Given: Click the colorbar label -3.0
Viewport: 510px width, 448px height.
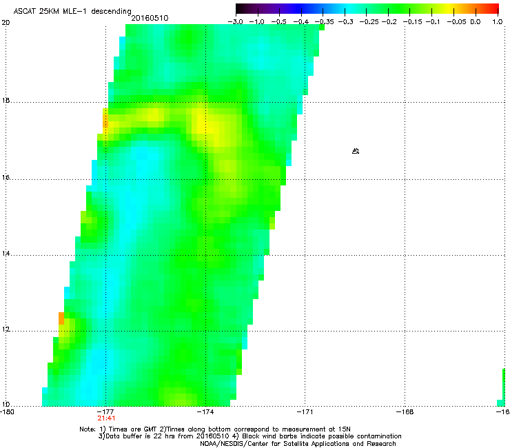Looking at the screenshot, I should click(x=235, y=22).
